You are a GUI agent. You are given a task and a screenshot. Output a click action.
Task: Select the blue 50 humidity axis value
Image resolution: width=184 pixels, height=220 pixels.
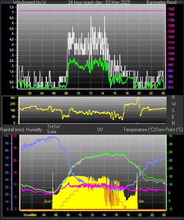[7, 172]
